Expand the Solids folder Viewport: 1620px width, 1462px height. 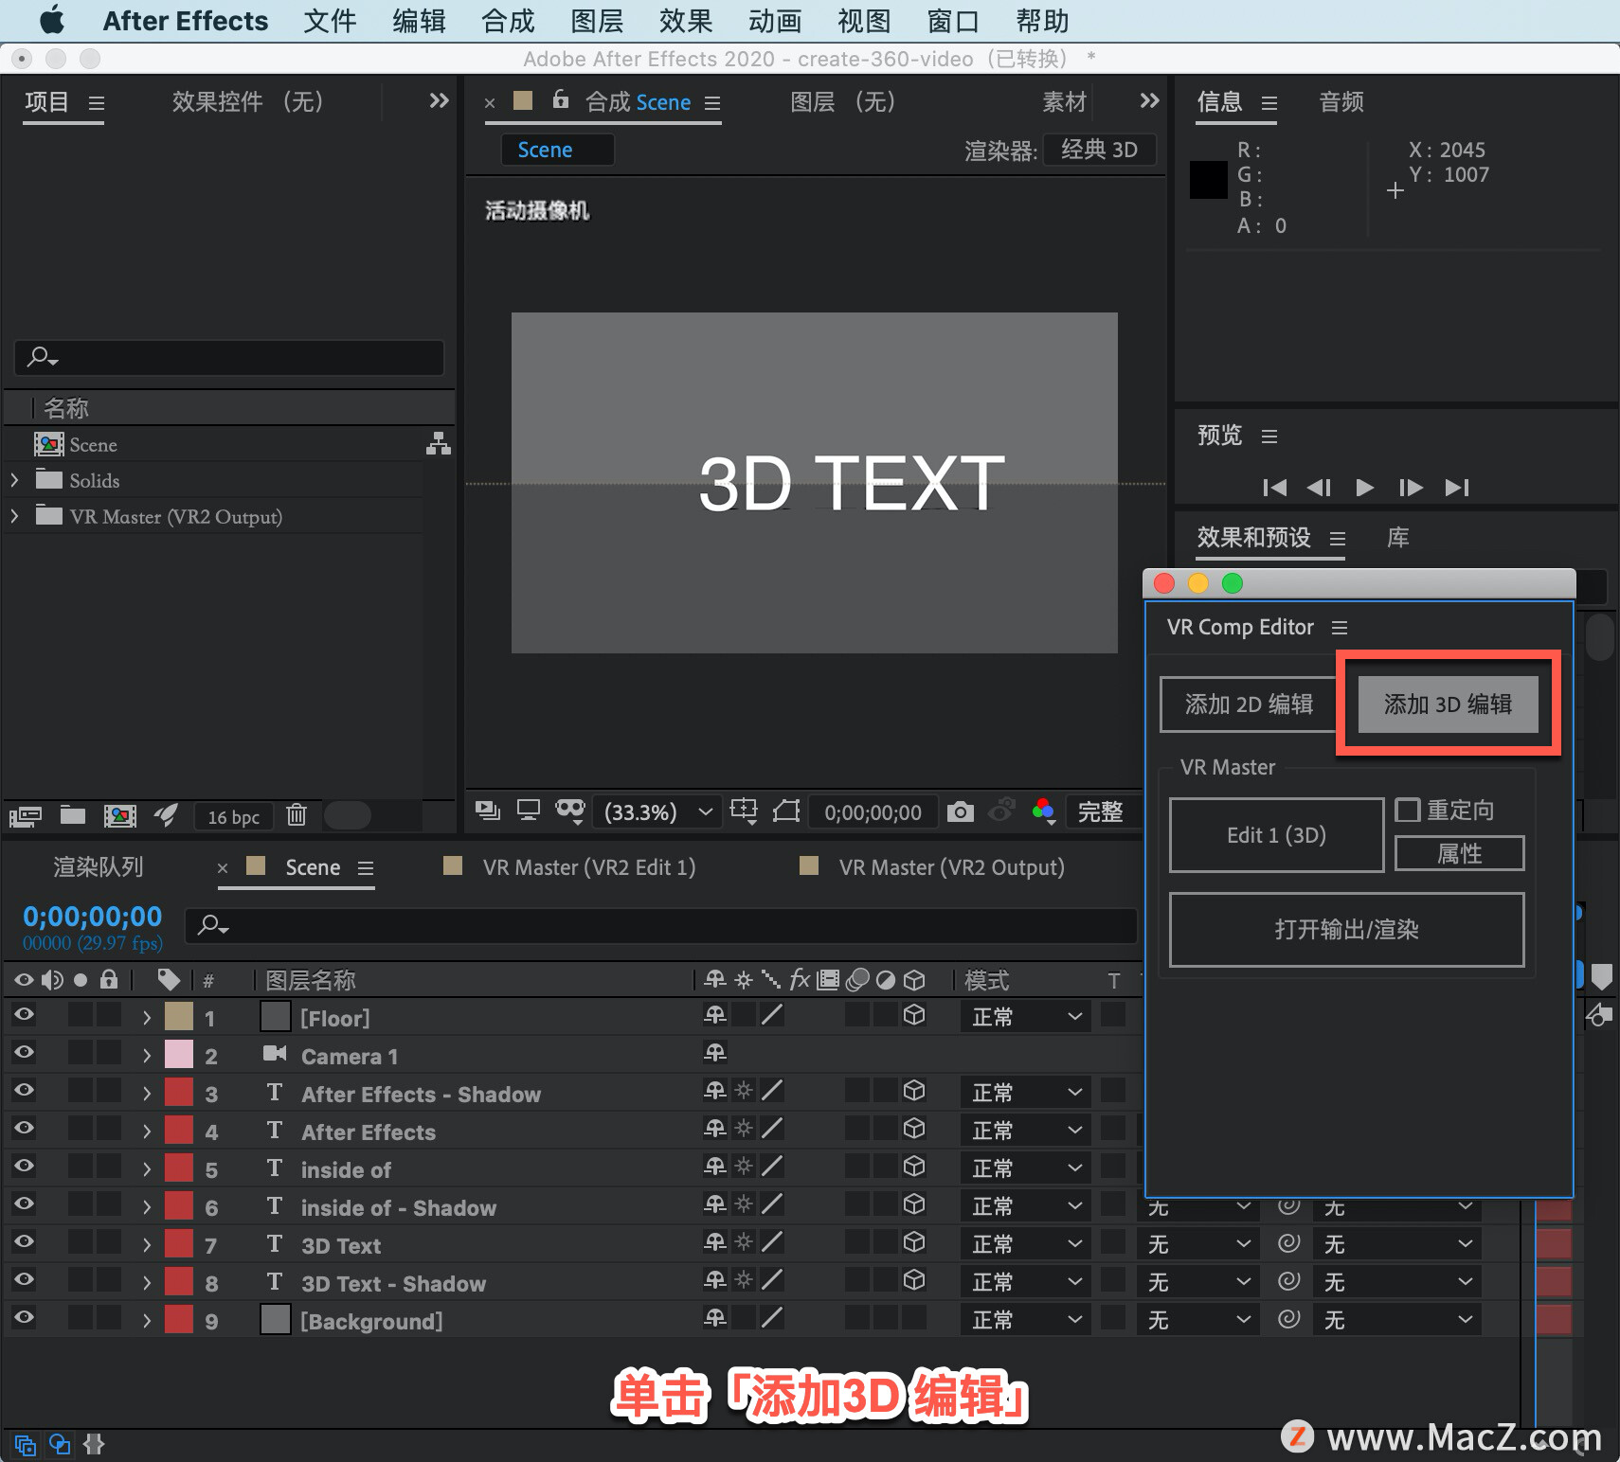click(14, 480)
